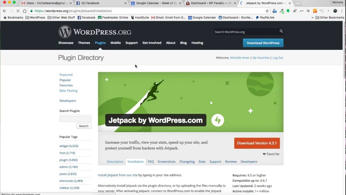Viewport: 346px width, 195px height.
Task: Click the green Evernote-style extension icon
Action: 288,11
